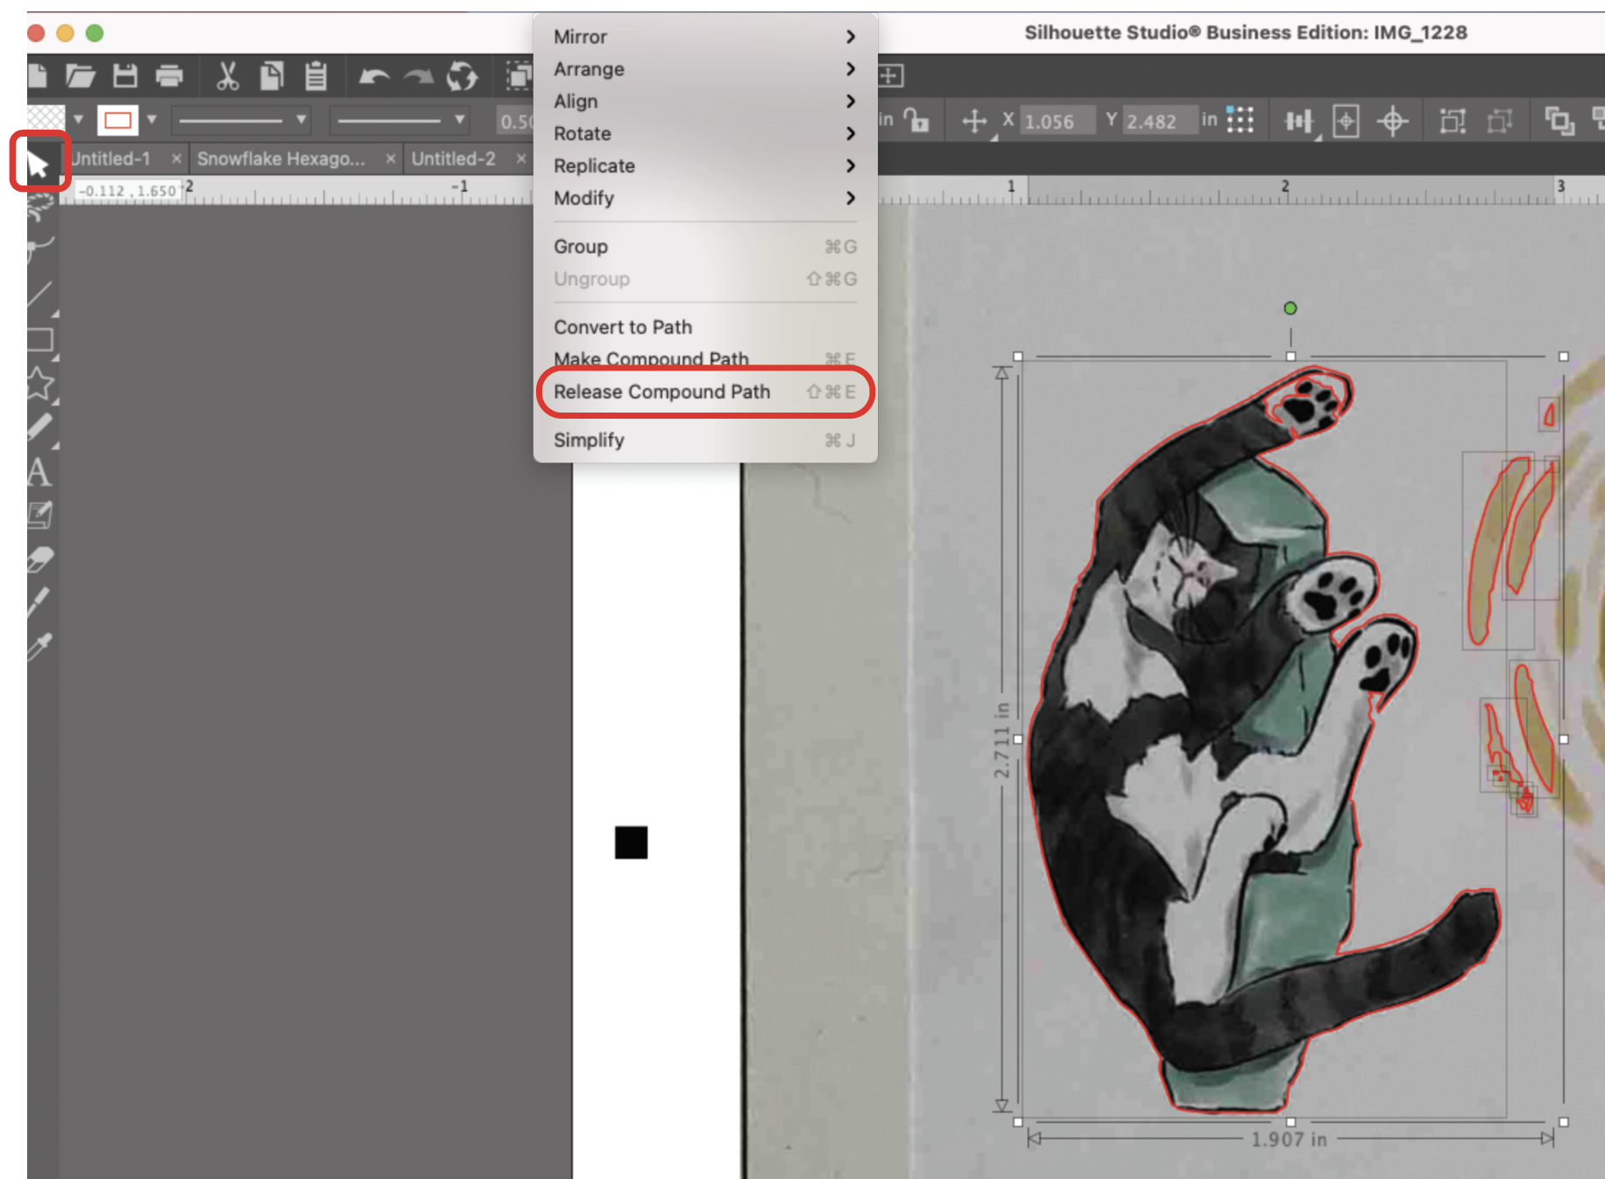Select the Knife tool
This screenshot has width=1605, height=1179.
coord(39,603)
